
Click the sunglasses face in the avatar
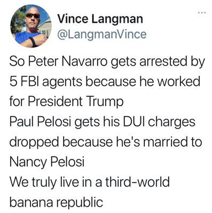32,17
